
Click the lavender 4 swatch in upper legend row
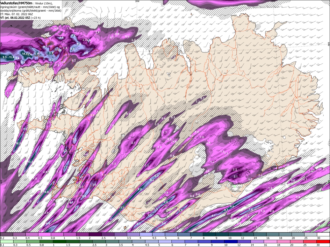(146, 235)
